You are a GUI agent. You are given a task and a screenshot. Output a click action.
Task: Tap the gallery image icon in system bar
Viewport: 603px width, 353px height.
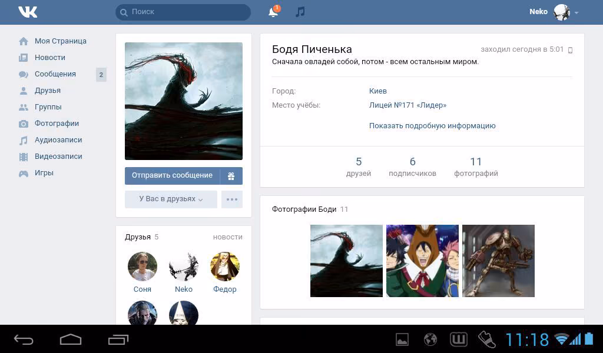(402, 339)
